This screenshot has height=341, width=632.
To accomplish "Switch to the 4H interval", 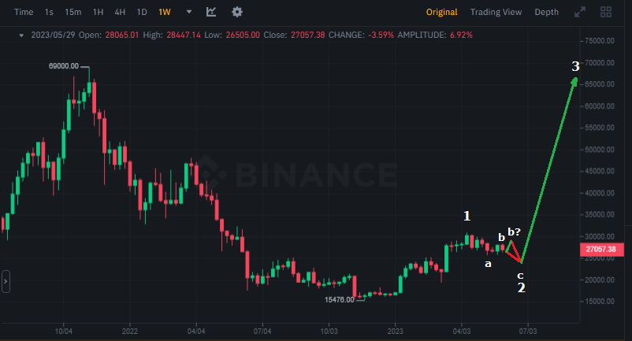I will [120, 12].
